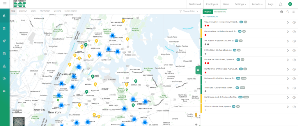This screenshot has height=126, width=298.
Task: Click the satellite map thumbnail
Action: tap(19, 122)
